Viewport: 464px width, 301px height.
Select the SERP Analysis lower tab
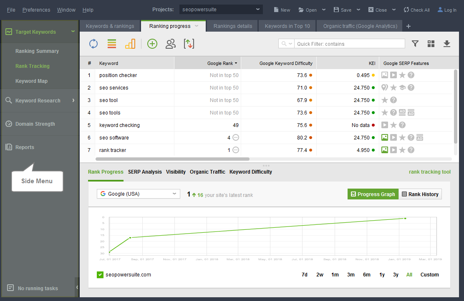[145, 172]
